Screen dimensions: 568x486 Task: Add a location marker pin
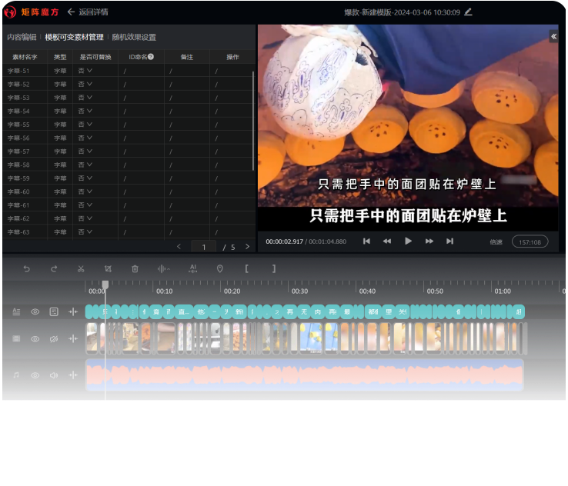(x=219, y=269)
